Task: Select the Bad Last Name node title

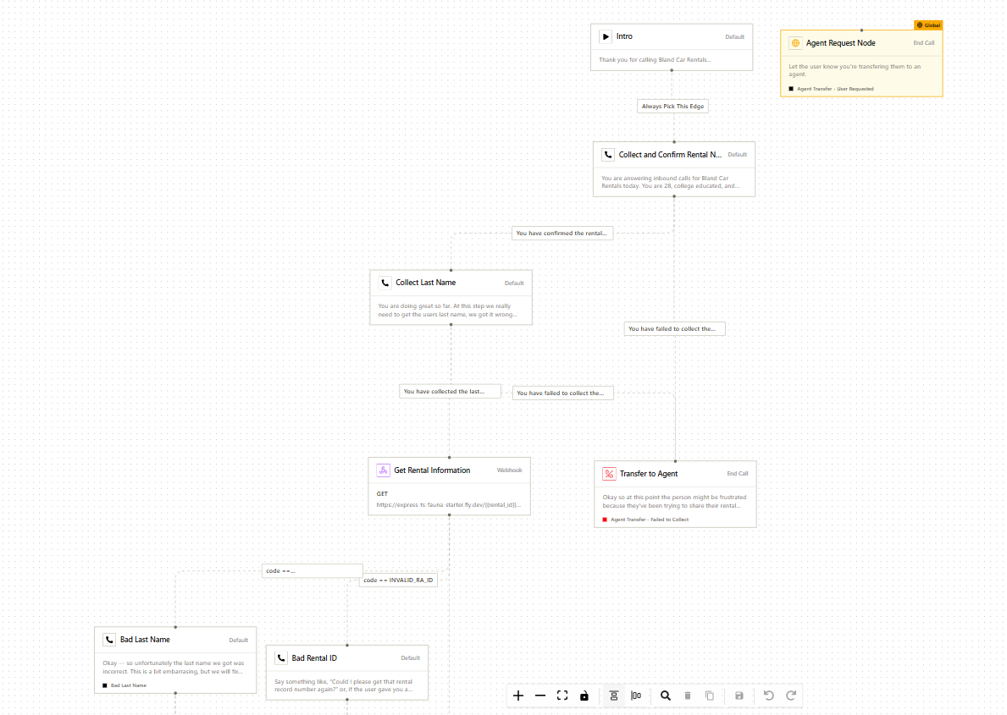Action: pyautogui.click(x=145, y=640)
